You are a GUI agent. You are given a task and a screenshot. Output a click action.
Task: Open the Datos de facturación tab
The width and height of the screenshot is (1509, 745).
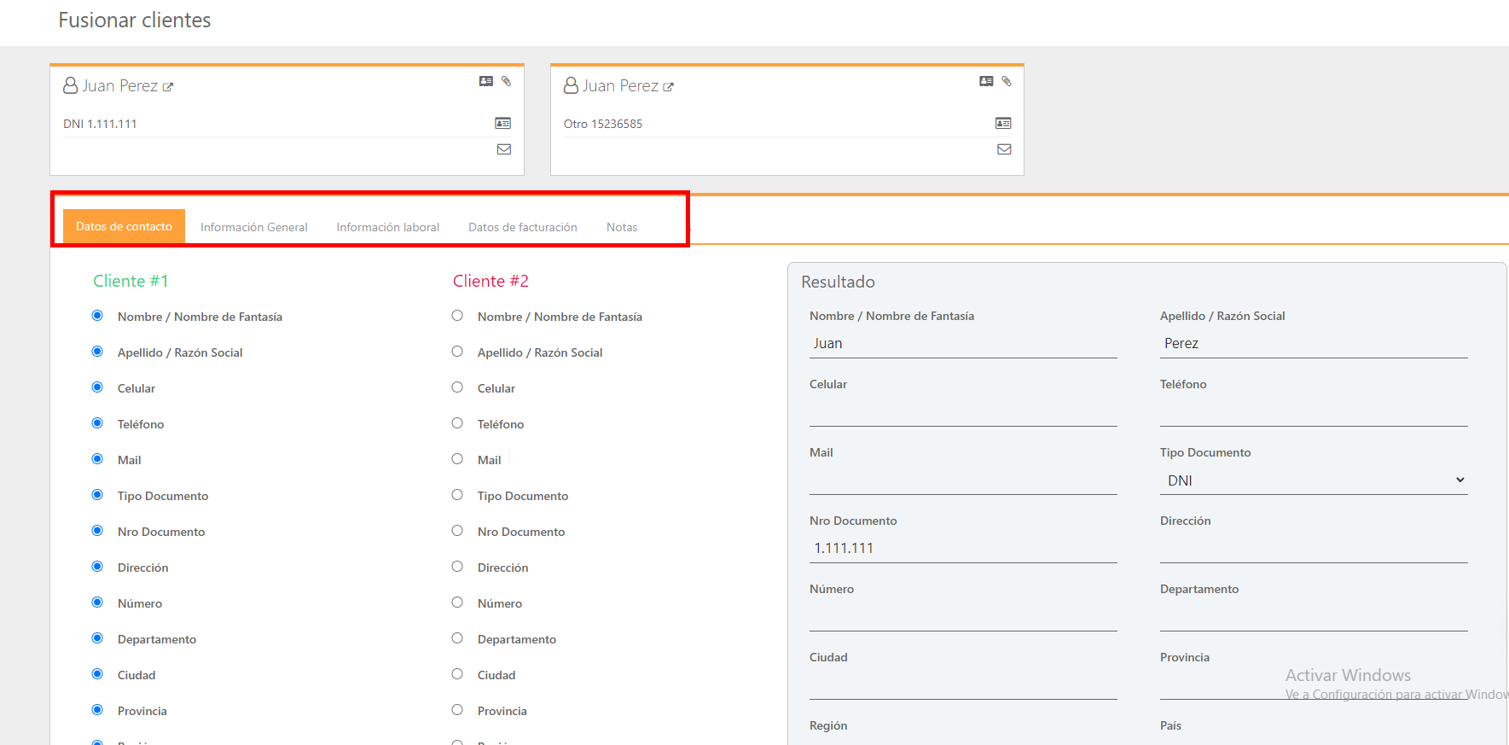522,227
